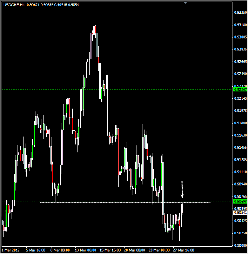This screenshot has height=254, width=248.
Task: Select the green dashed line at 0.92267
Action: (x=117, y=90)
